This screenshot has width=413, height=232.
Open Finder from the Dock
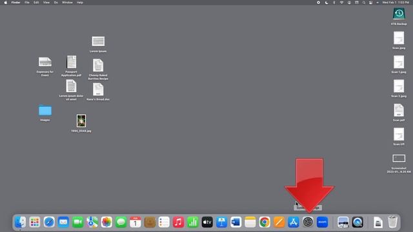click(x=20, y=222)
